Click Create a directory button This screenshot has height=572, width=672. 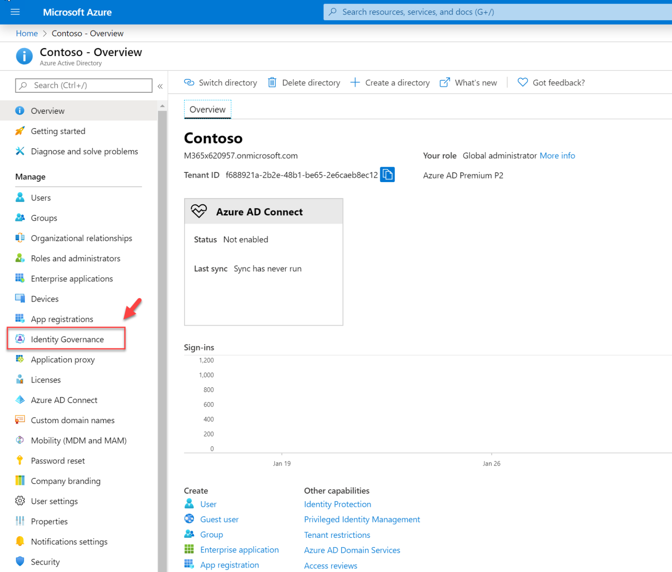coord(390,83)
